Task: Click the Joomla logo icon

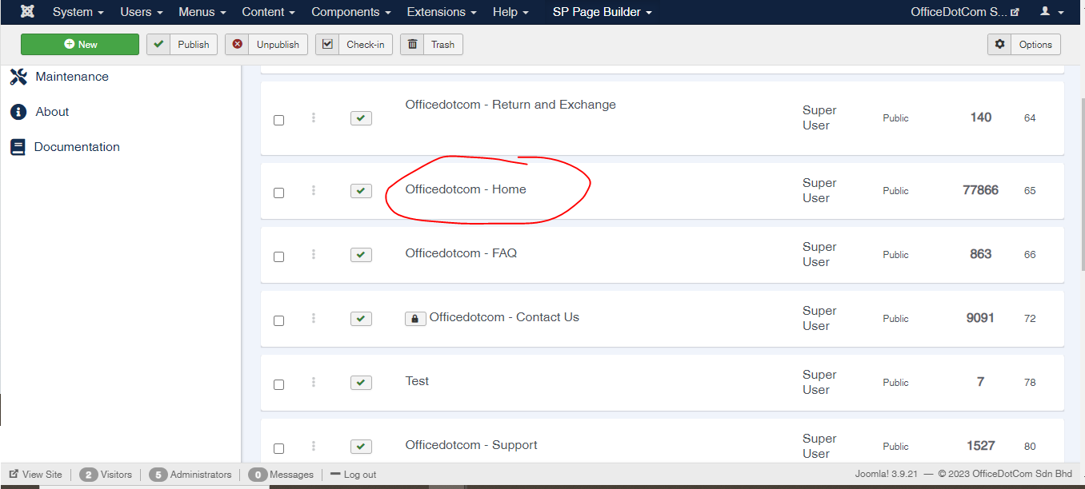Action: click(27, 12)
